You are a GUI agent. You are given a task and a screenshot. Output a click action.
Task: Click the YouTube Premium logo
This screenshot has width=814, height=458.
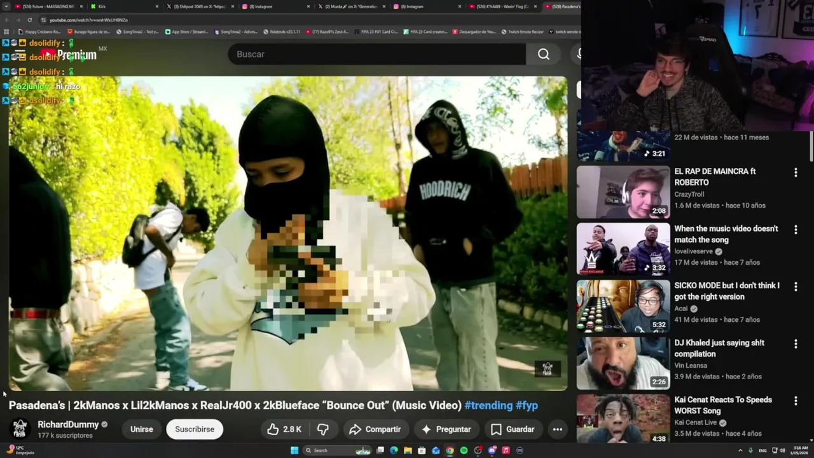(x=69, y=55)
